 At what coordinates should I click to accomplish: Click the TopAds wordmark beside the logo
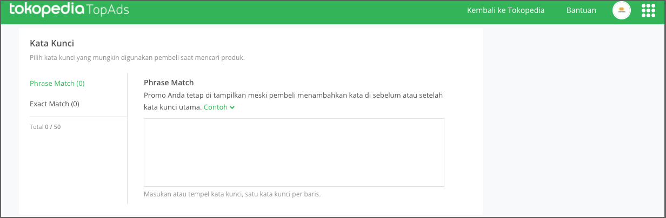[107, 10]
